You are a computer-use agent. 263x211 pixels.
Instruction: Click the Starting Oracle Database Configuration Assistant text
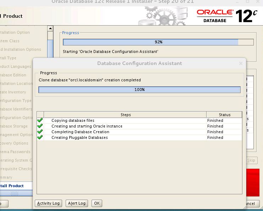pos(110,52)
